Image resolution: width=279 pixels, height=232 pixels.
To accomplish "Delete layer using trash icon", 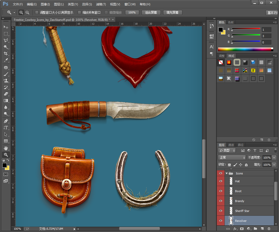I will (x=269, y=229).
